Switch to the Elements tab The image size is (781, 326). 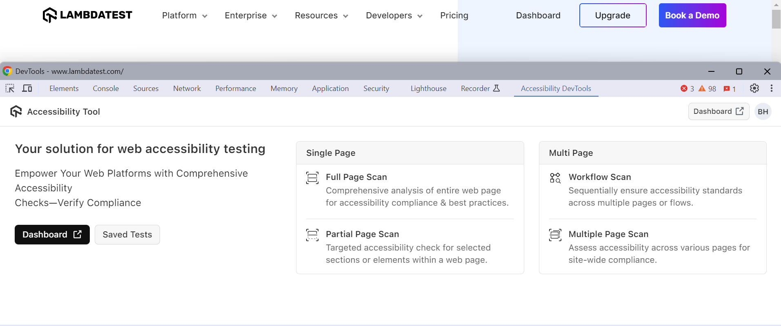(64, 89)
